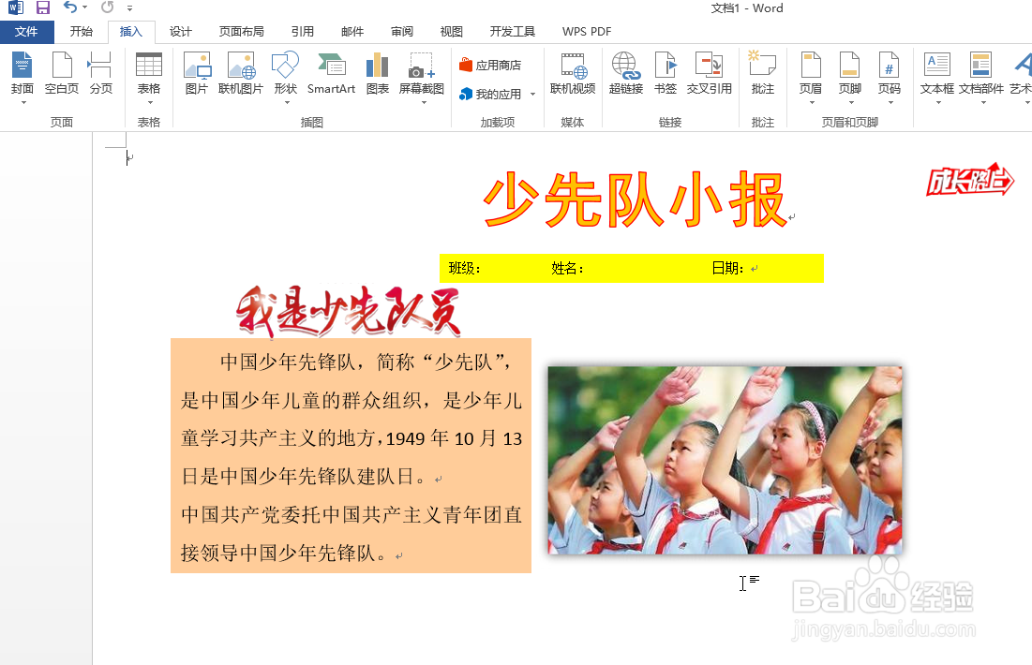The height and width of the screenshot is (665, 1032).
Task: Open the Undo history dropdown arrow
Action: [85, 7]
